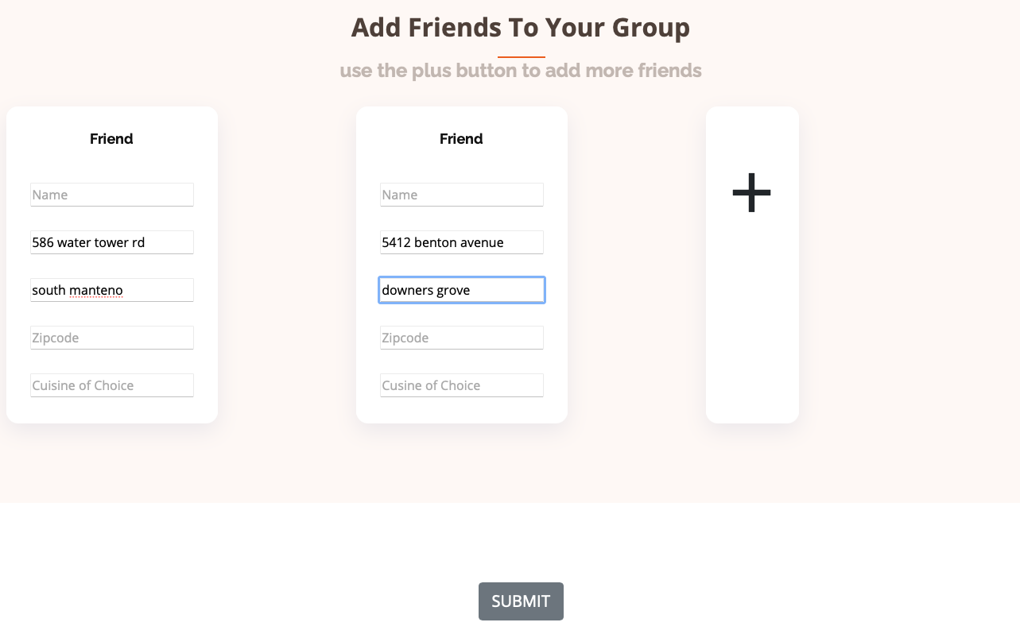
Task: Click the city field showing south manteno
Action: [x=111, y=289]
